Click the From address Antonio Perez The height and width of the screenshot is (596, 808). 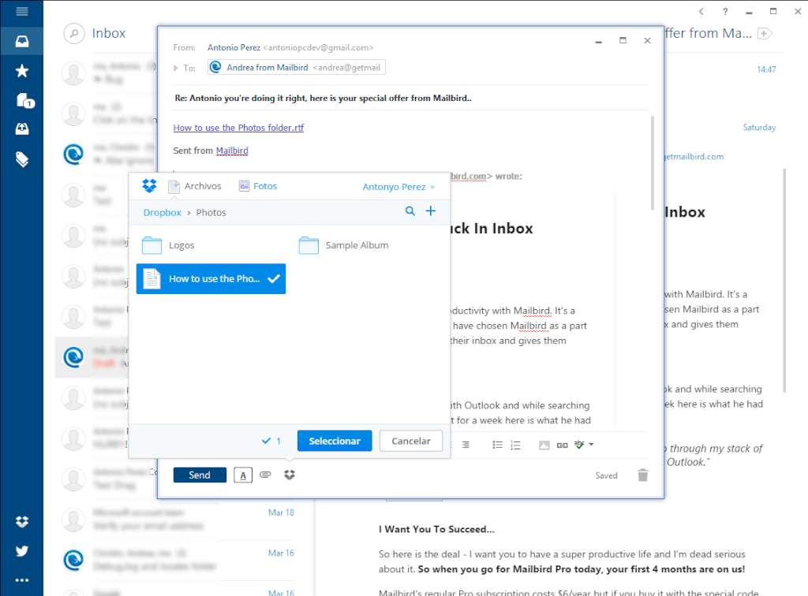(290, 47)
